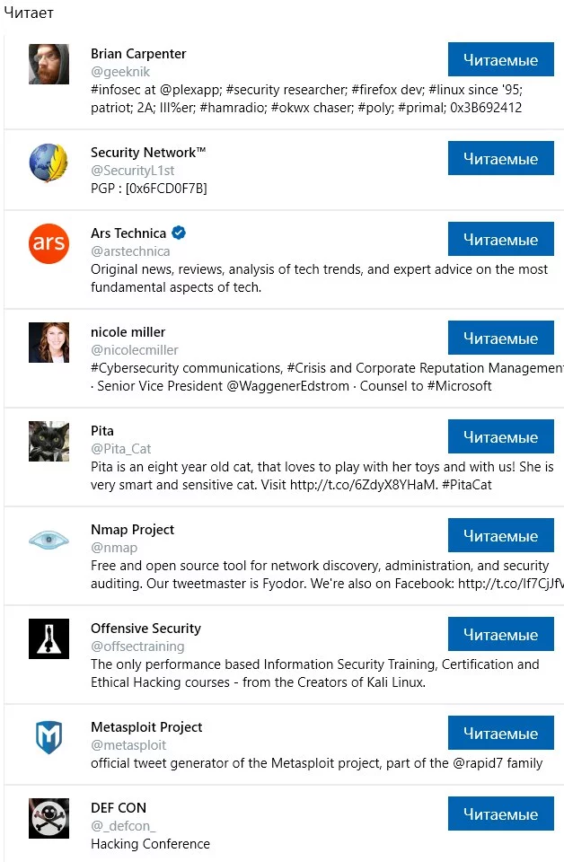
Task: Click Brian Carpenter's profile avatar
Action: [48, 65]
